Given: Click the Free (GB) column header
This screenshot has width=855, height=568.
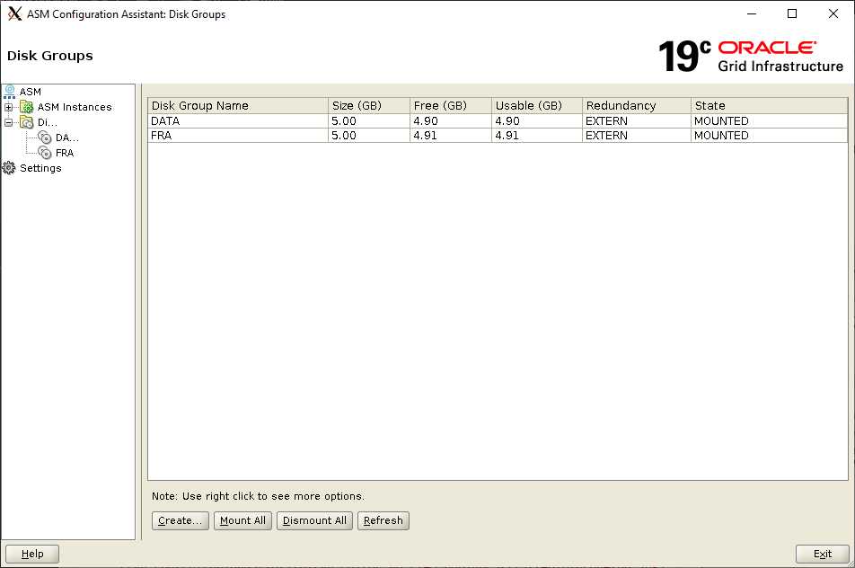Looking at the screenshot, I should (451, 105).
